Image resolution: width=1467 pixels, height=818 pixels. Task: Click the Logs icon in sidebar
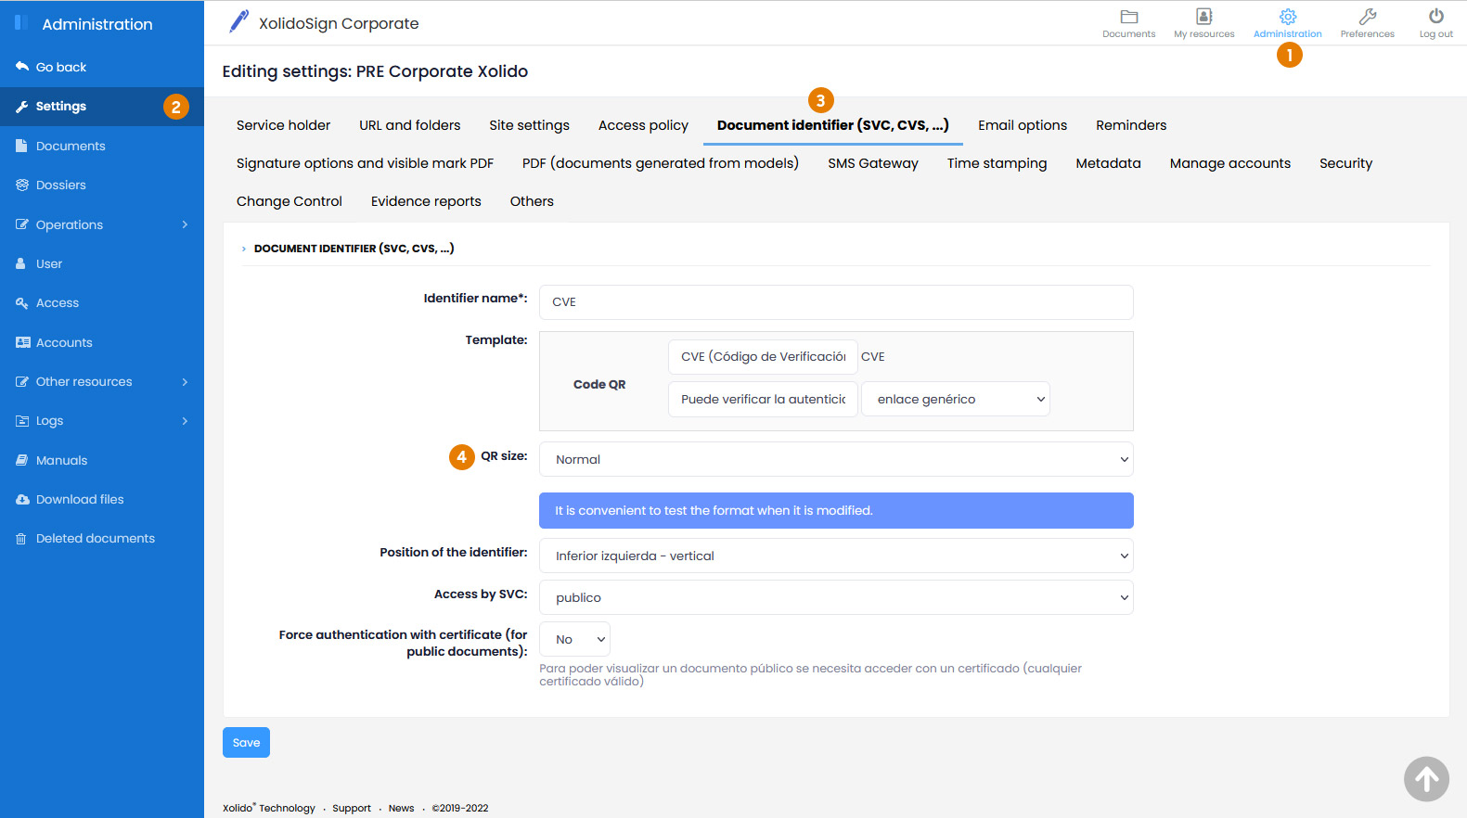(x=22, y=421)
